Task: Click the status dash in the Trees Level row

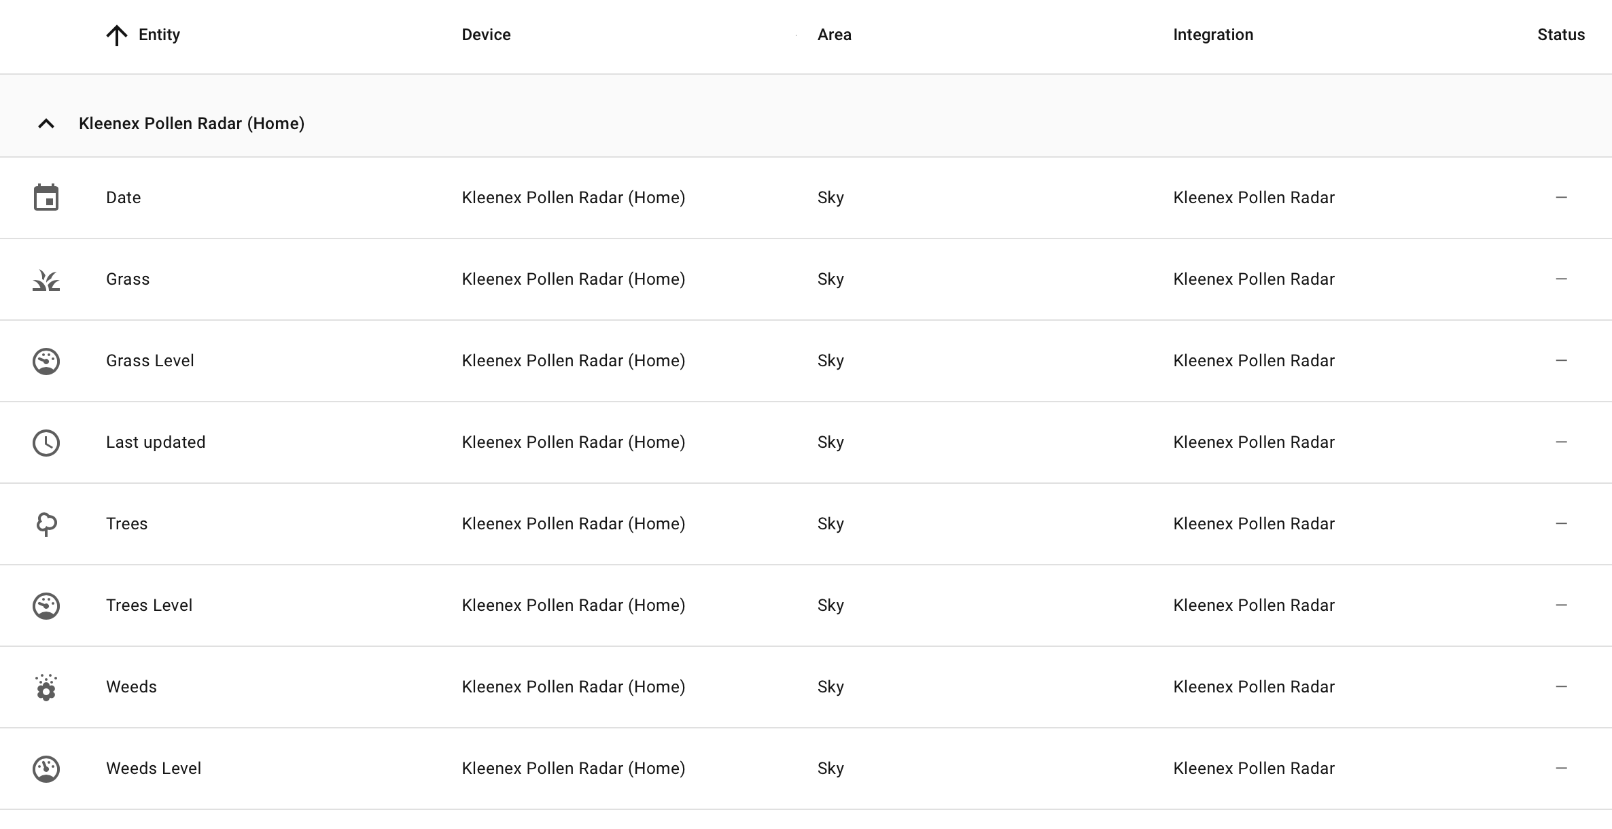Action: 1561,605
